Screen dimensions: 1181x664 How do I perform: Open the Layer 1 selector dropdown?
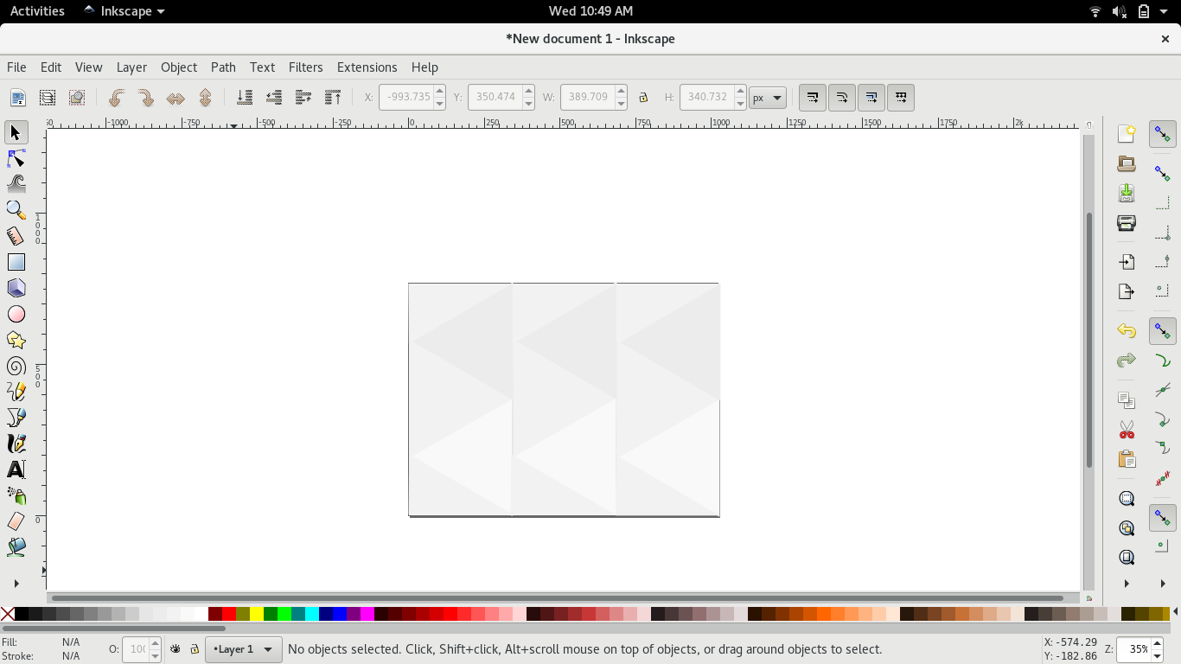point(243,648)
